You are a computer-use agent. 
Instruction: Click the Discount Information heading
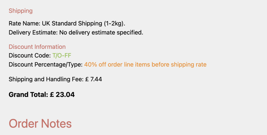pos(37,47)
